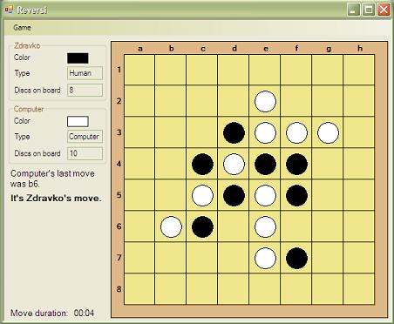Click Zdravko's black color swatch

pyautogui.click(x=78, y=58)
